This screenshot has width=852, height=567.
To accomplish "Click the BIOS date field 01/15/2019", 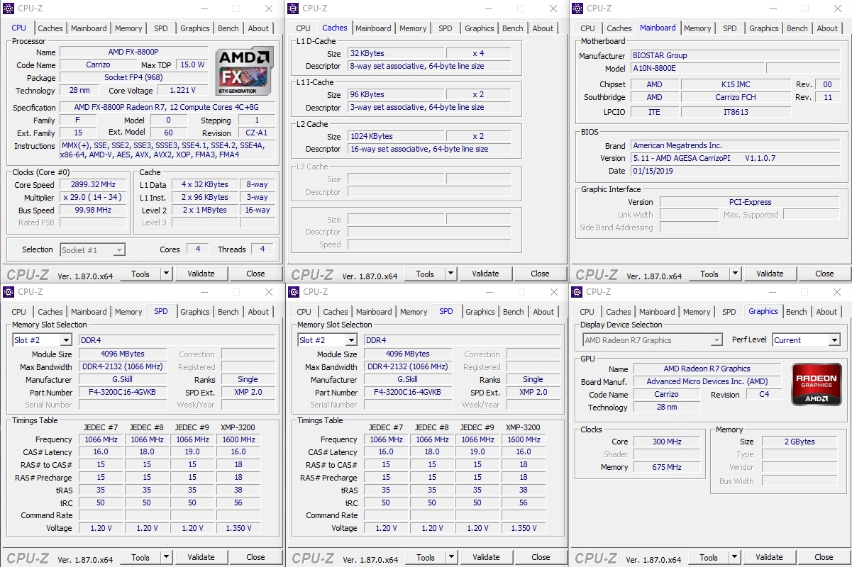I will [736, 171].
